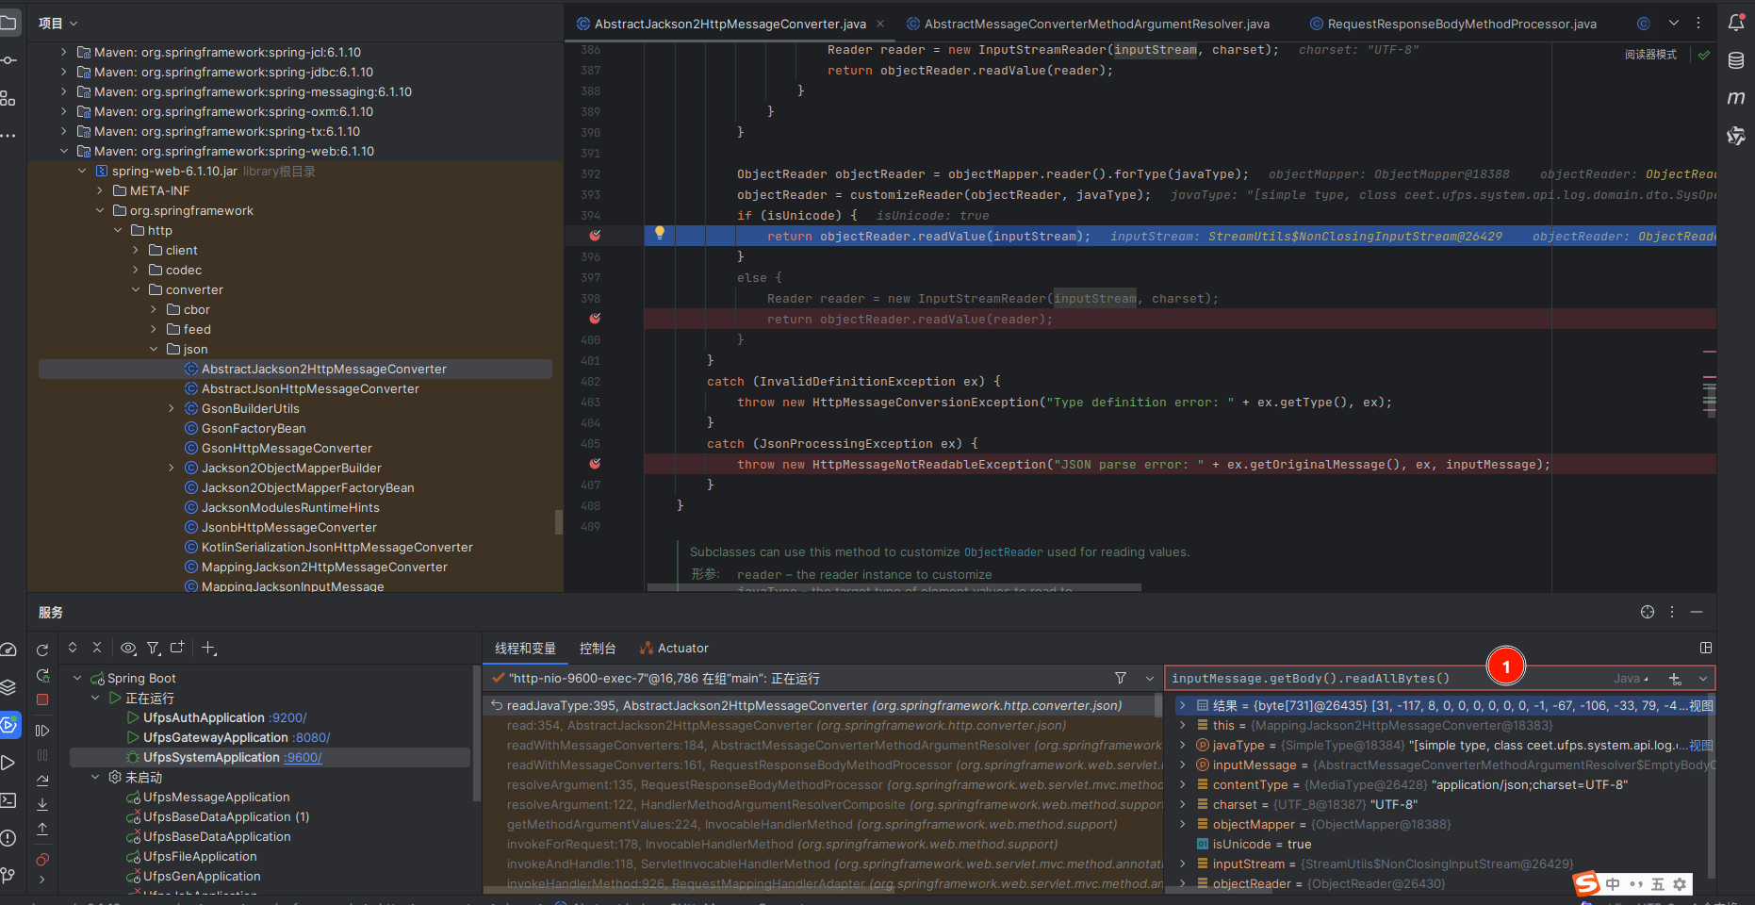
Task: Open Services panel options kebab menu
Action: pyautogui.click(x=1672, y=612)
